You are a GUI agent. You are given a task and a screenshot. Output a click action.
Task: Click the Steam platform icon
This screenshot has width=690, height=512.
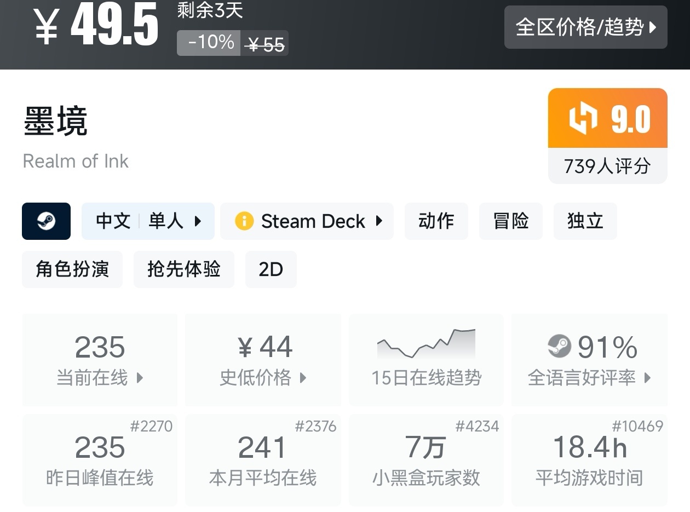click(x=46, y=221)
